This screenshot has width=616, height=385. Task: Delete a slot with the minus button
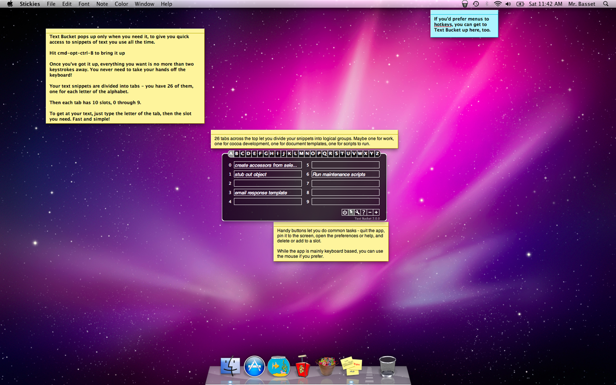click(x=370, y=212)
